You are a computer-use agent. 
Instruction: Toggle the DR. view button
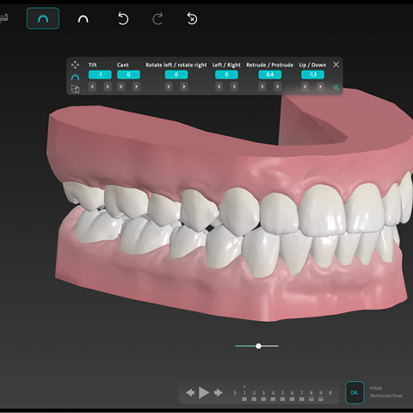(354, 392)
